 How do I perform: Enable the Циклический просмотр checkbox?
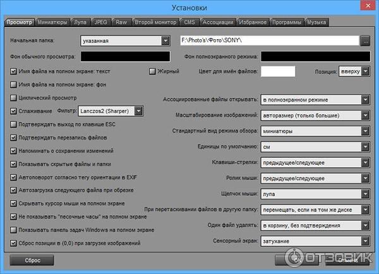click(15, 98)
